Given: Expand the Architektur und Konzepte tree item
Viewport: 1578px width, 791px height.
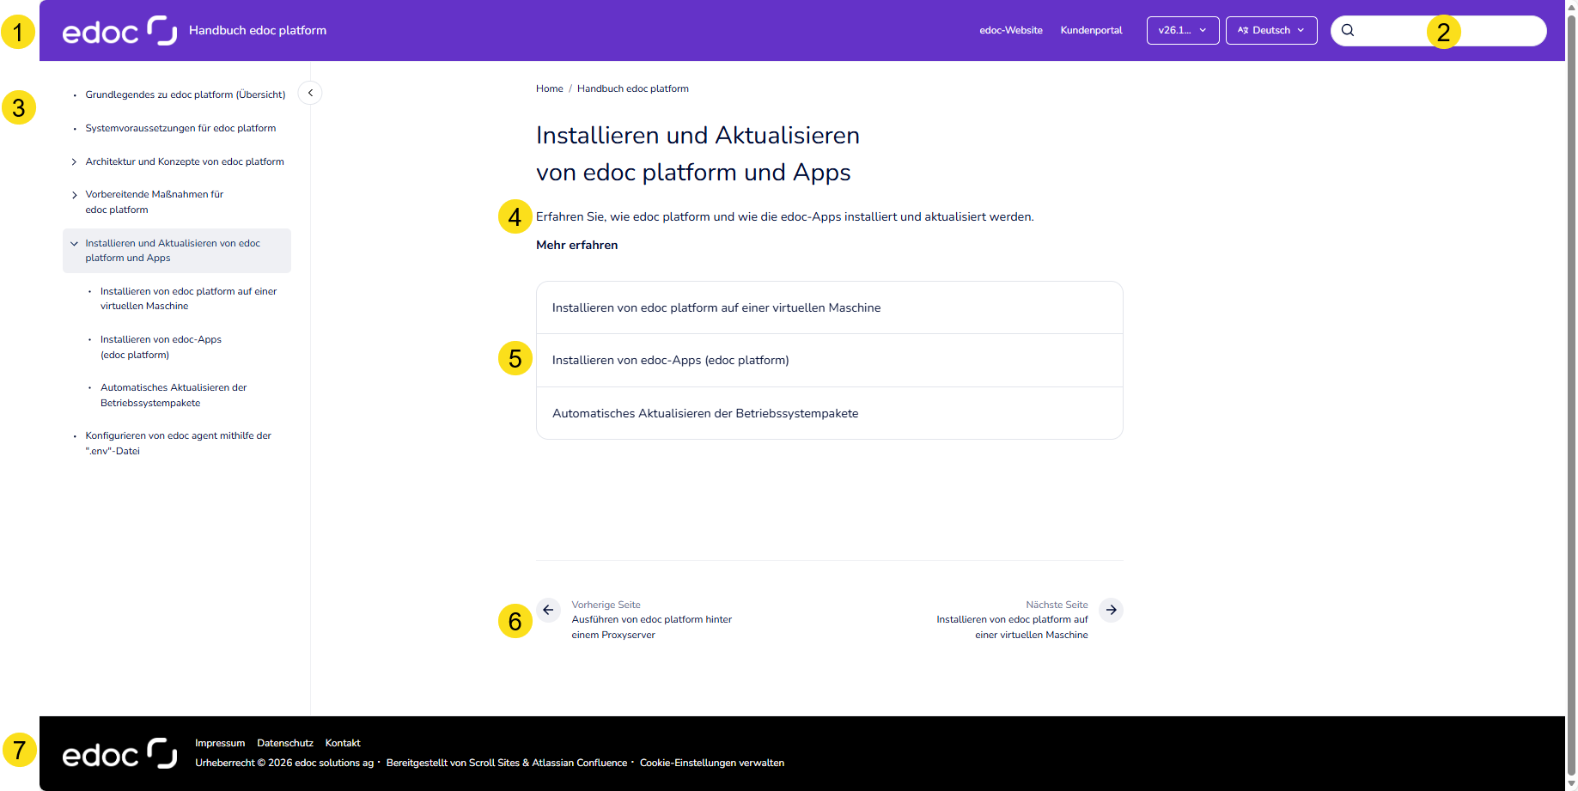Looking at the screenshot, I should 73,161.
